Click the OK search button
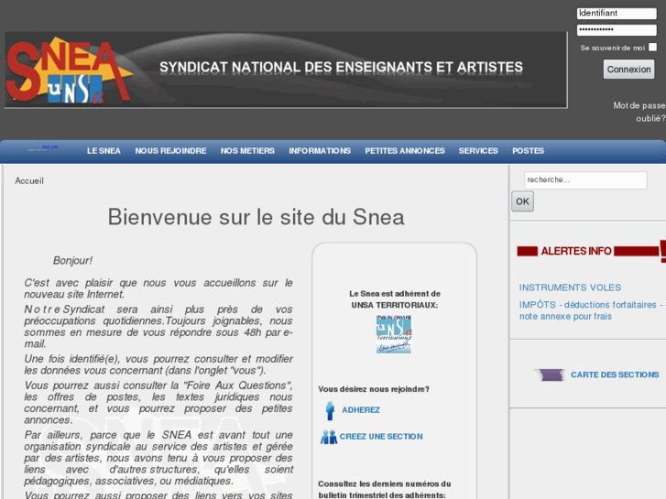 click(x=522, y=201)
